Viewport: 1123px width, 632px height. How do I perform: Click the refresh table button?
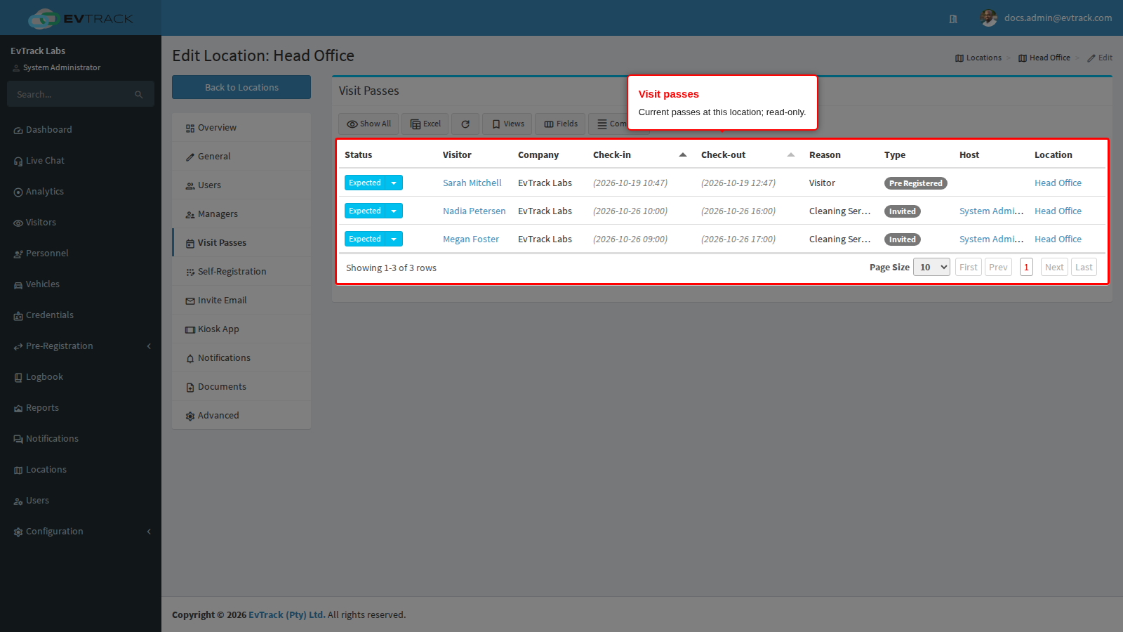(x=465, y=124)
